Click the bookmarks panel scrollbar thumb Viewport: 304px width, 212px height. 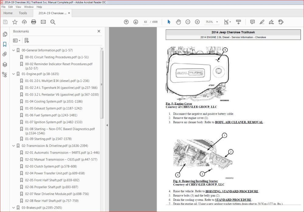102,85
